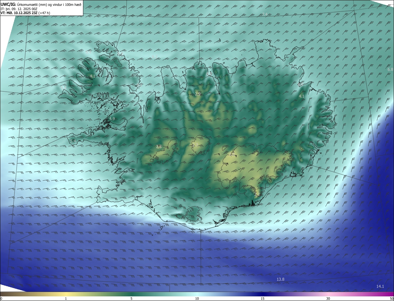Click the '0' tick label on the color scale
The height and width of the screenshot is (301, 394).
click(x=1, y=299)
